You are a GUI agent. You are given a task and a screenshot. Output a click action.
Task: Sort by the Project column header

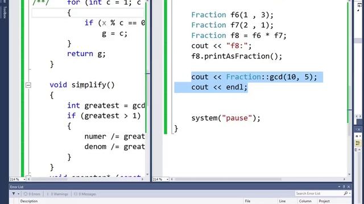click(x=324, y=201)
